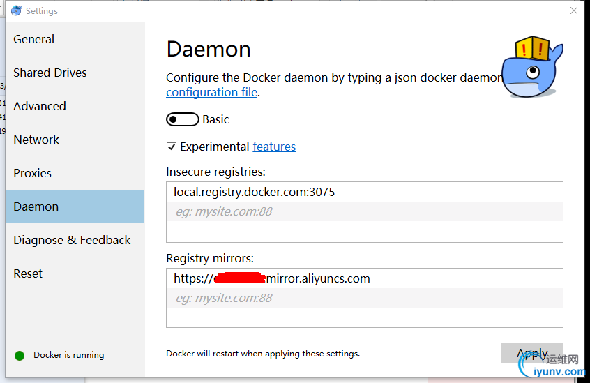
Task: Click the Daemon page heading
Action: click(x=209, y=50)
